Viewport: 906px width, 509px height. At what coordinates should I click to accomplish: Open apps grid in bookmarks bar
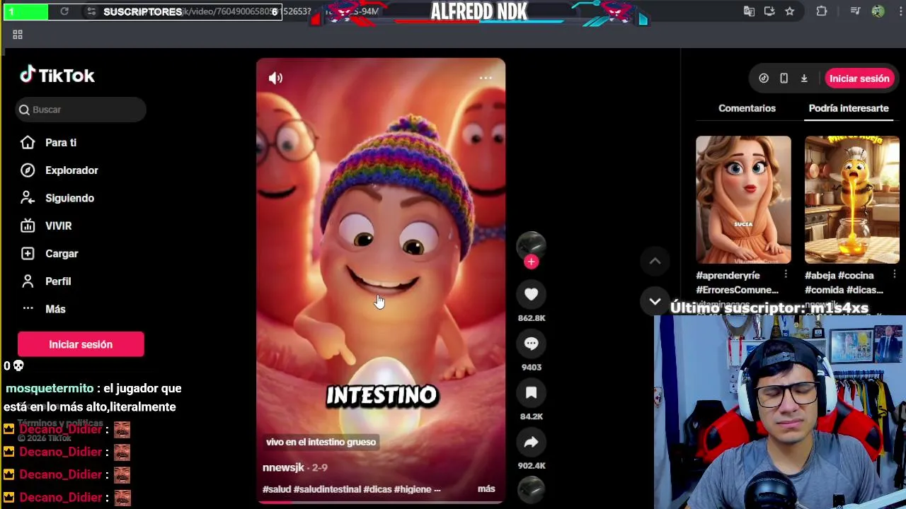[18, 35]
